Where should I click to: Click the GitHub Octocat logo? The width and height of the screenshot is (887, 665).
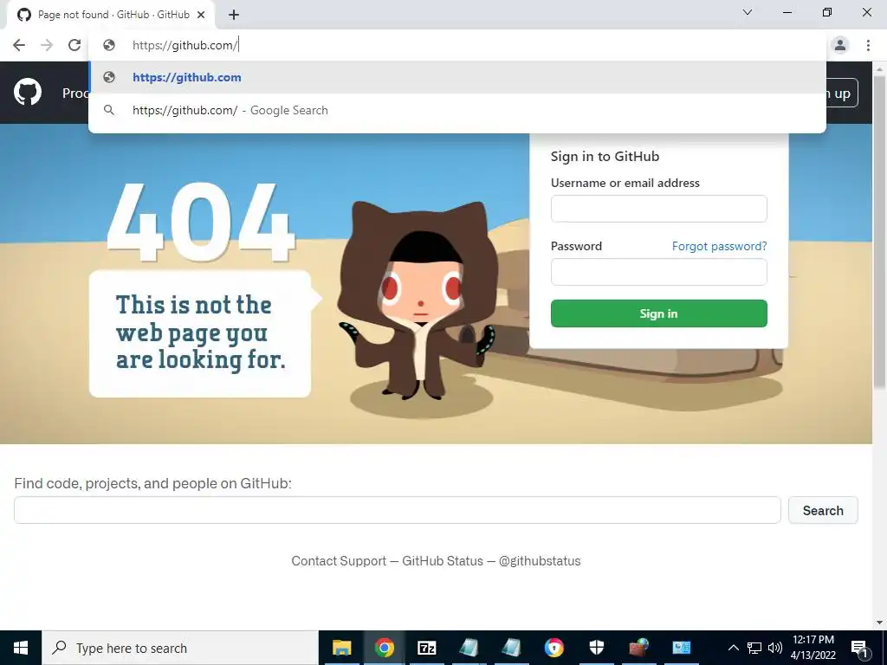point(28,92)
